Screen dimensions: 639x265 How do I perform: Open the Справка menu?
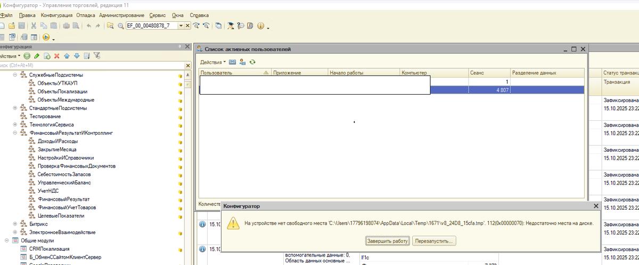(199, 15)
